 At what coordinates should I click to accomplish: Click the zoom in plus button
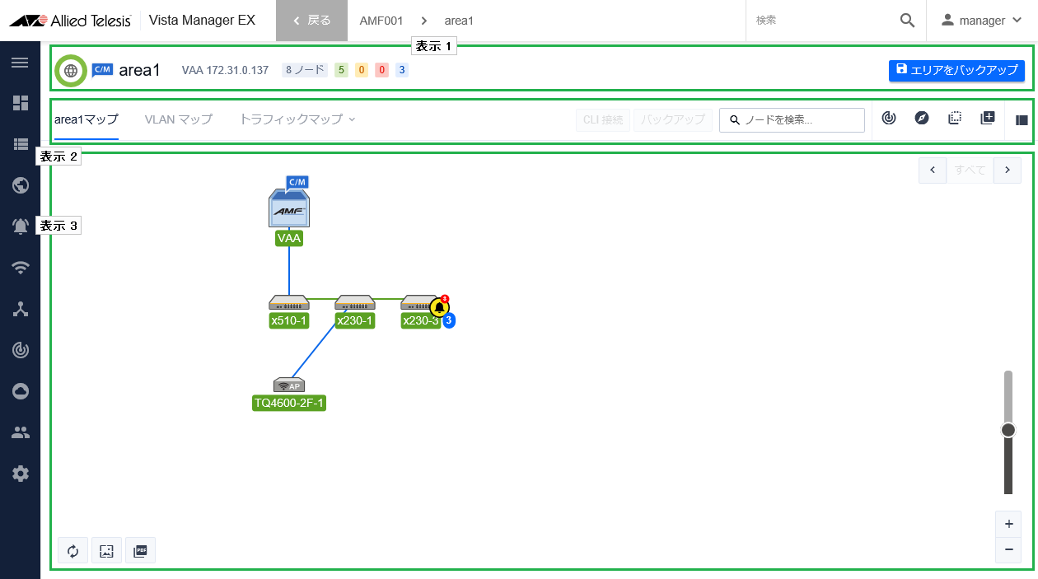1008,524
